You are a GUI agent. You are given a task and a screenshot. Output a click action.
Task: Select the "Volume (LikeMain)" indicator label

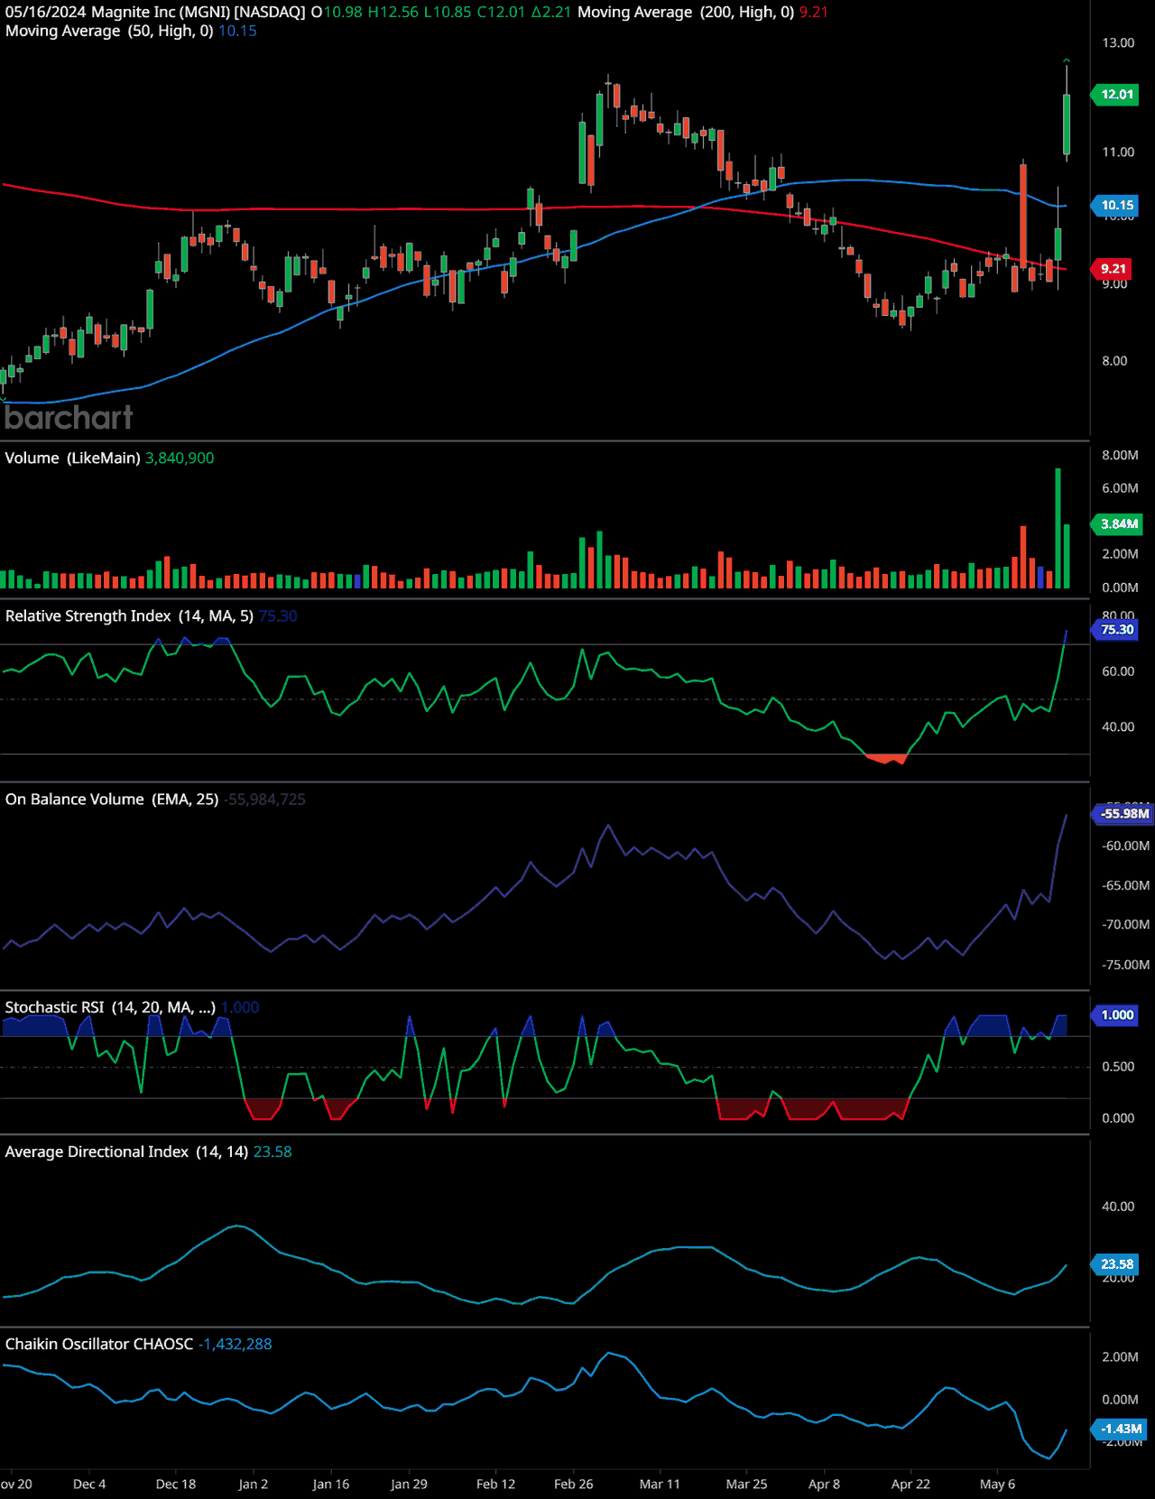point(72,458)
